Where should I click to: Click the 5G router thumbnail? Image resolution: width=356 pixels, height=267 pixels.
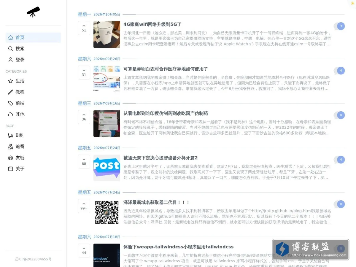point(107,34)
